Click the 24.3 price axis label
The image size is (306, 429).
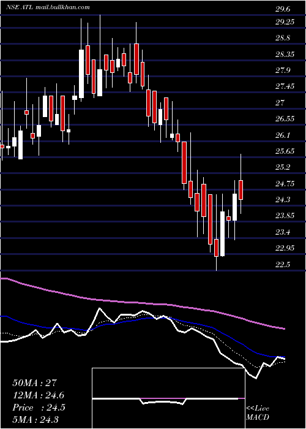pyautogui.click(x=283, y=200)
